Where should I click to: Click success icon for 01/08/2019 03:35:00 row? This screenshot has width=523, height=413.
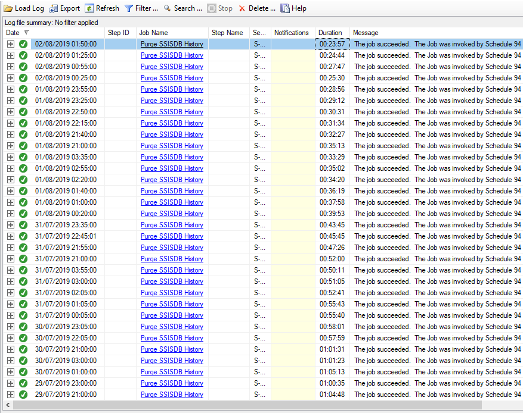pos(23,157)
